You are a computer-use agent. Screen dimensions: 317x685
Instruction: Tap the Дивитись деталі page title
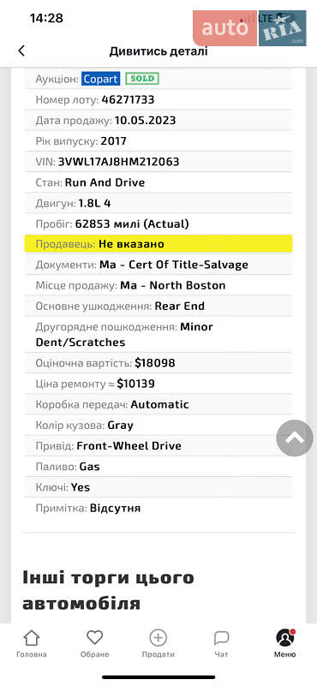click(158, 51)
